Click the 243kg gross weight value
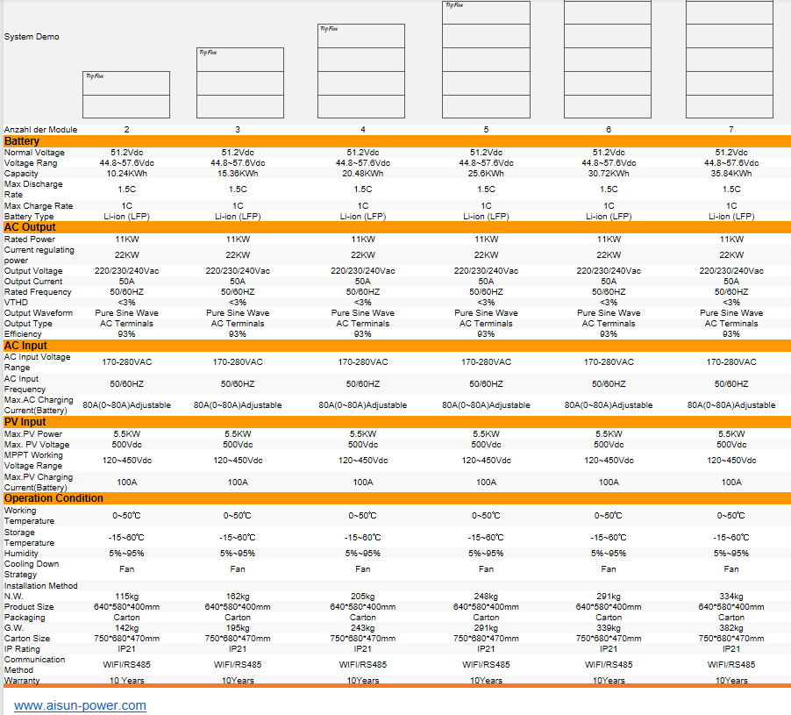791x715 pixels. 363,628
